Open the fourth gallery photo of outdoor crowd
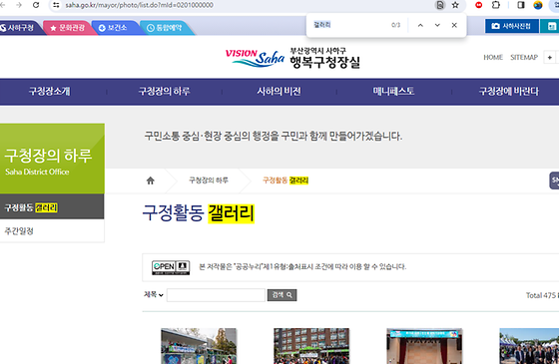The image size is (559, 364). coord(529,346)
